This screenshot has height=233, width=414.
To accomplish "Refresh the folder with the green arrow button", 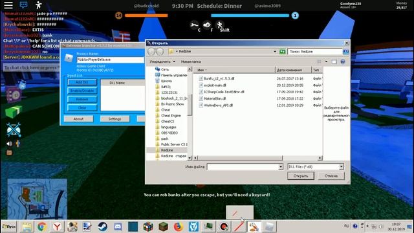I will pyautogui.click(x=282, y=51).
